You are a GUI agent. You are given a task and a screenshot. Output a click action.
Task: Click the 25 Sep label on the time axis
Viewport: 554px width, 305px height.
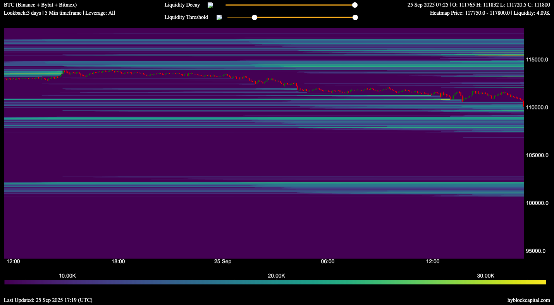223,261
